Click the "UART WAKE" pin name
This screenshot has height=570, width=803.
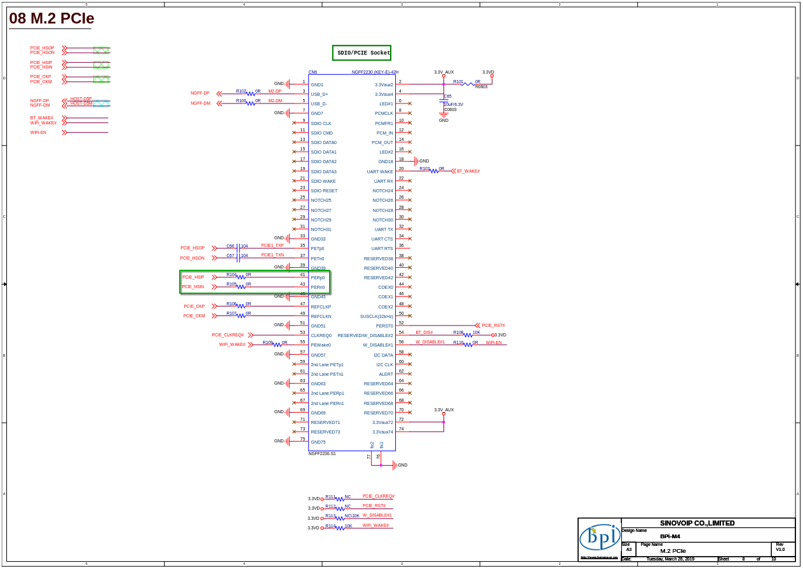pos(380,171)
